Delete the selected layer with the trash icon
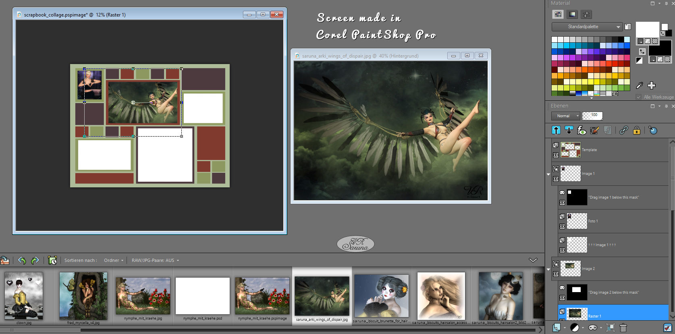The width and height of the screenshot is (675, 334). pos(623,328)
